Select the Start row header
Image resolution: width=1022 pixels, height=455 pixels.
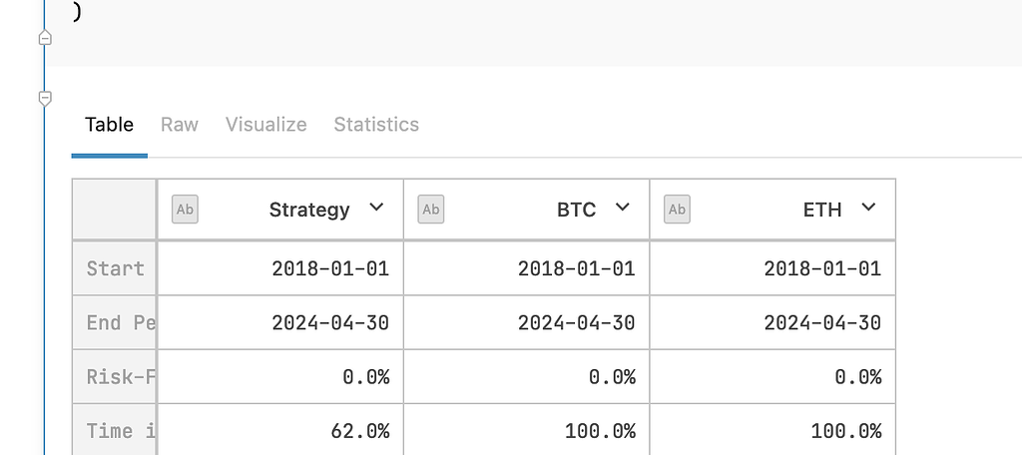point(115,268)
